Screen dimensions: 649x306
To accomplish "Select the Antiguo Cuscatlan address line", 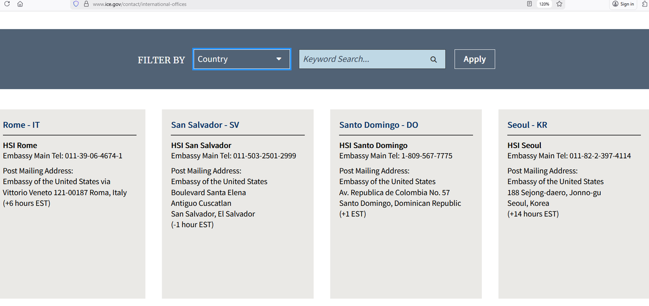I will coord(201,203).
